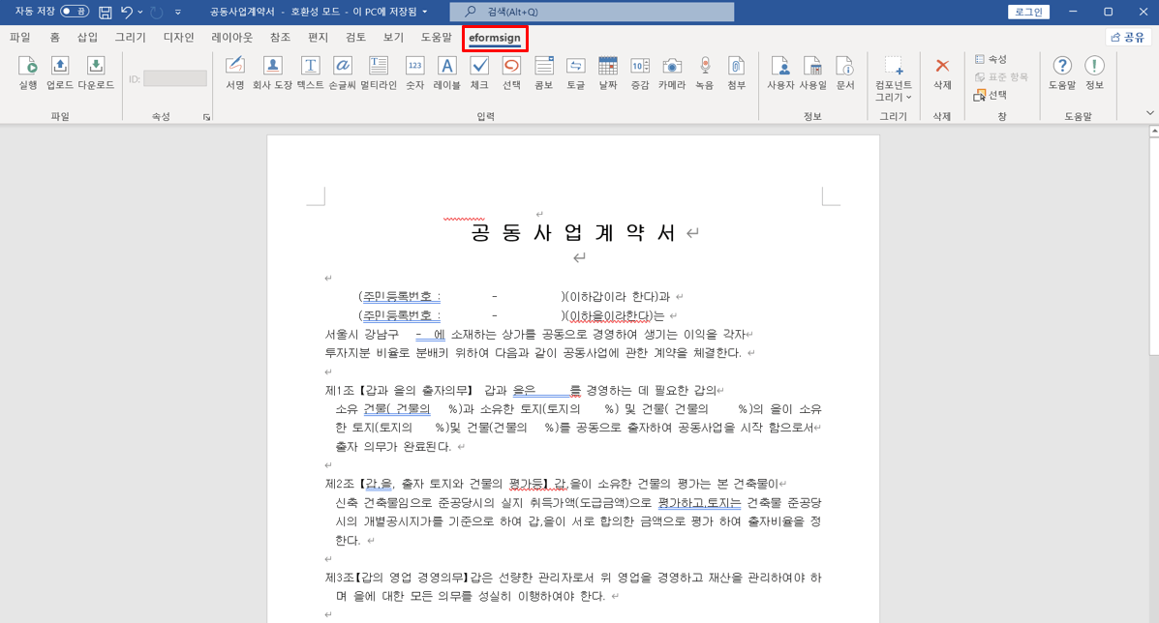Insert a 토글 toggle field
Image resolution: width=1159 pixels, height=623 pixels.
click(x=576, y=74)
